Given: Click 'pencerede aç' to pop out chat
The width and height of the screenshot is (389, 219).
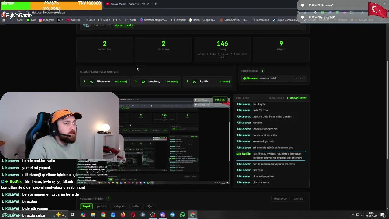Looking at the screenshot, I should click(x=276, y=98).
